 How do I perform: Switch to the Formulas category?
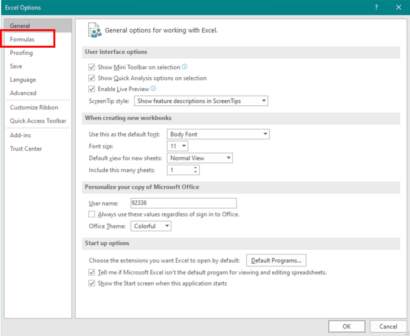(x=22, y=39)
